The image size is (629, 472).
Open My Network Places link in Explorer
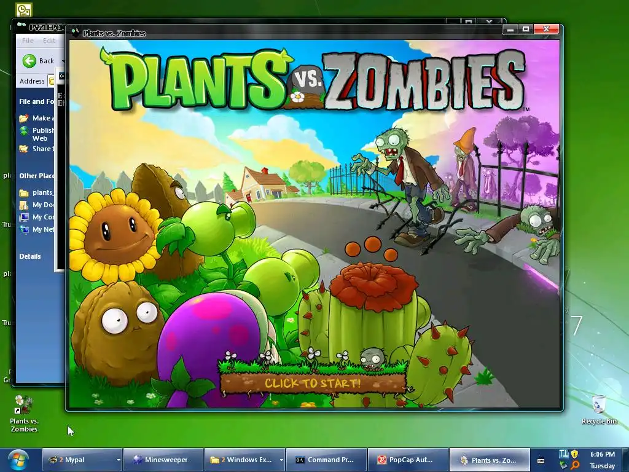click(44, 230)
